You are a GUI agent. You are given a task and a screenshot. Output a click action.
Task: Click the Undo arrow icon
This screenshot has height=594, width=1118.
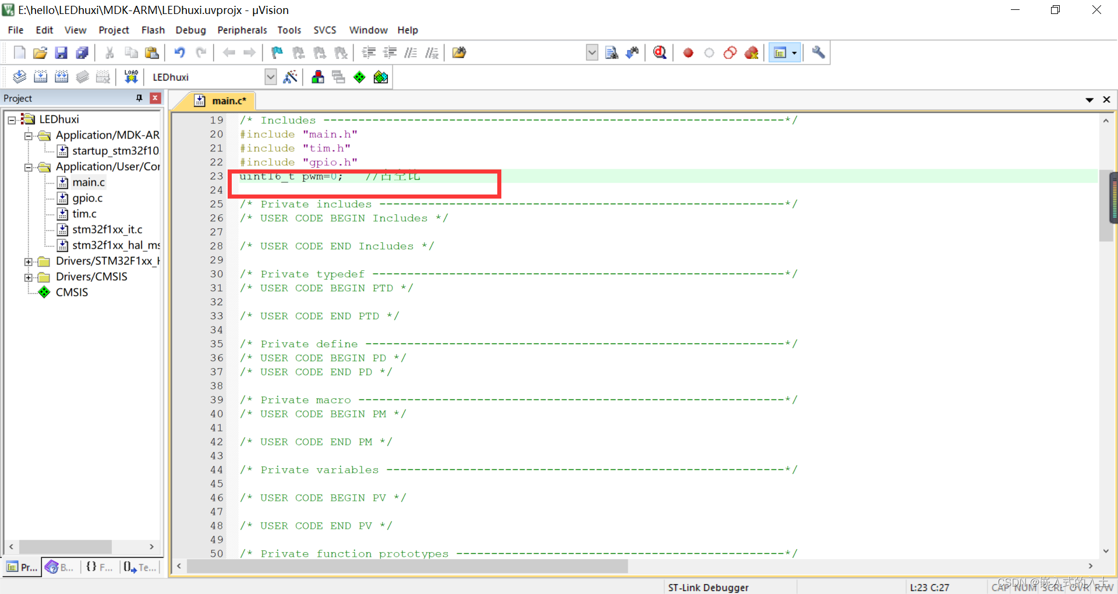point(180,53)
